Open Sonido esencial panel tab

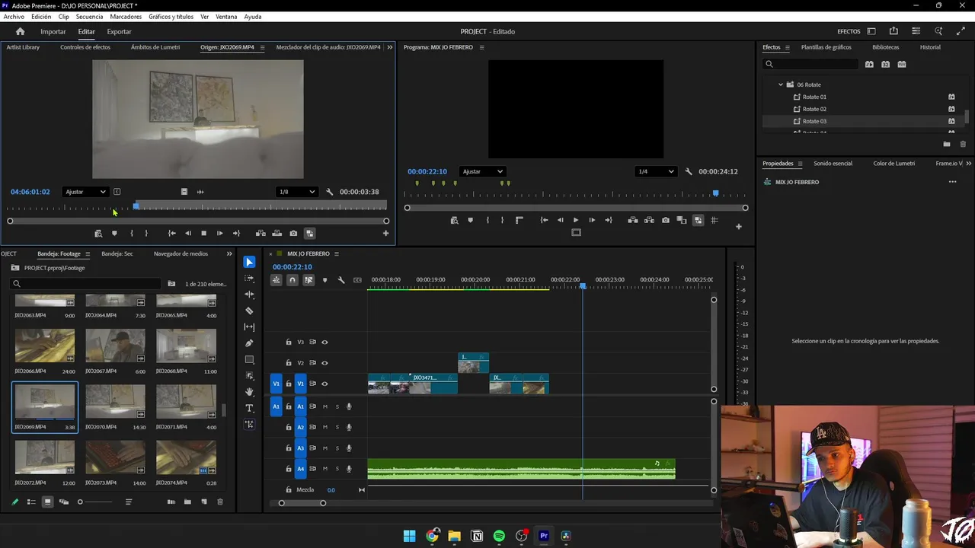tap(833, 164)
